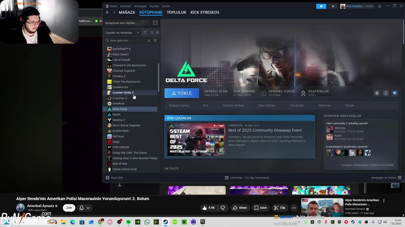Like the YouTube video
This screenshot has height=227, width=405.
click(209, 208)
